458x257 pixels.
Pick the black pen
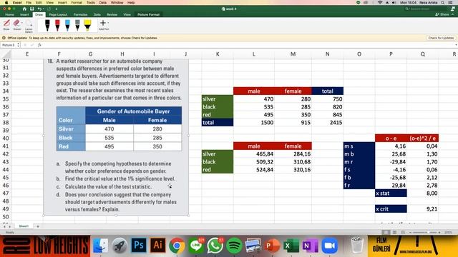click(47, 25)
